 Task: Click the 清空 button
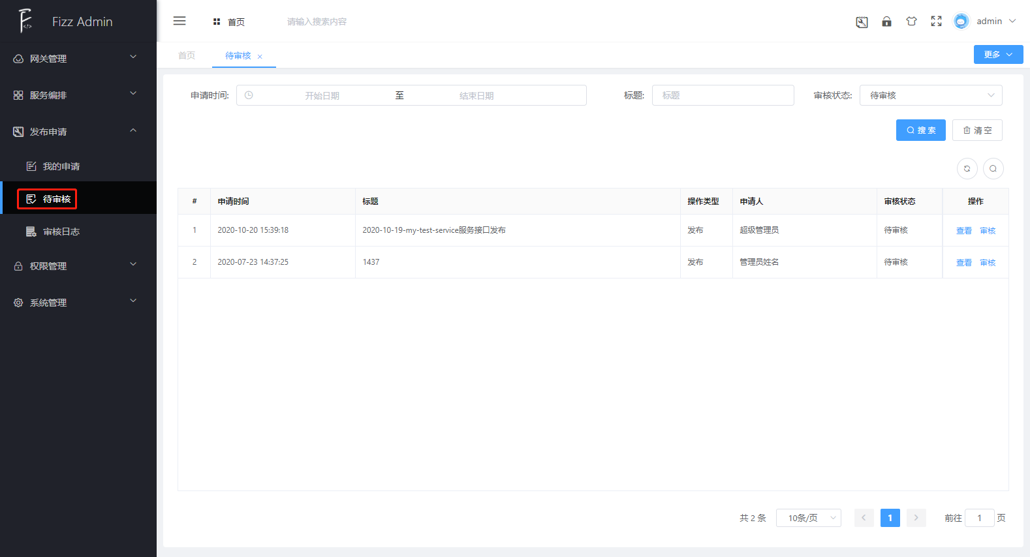[977, 130]
